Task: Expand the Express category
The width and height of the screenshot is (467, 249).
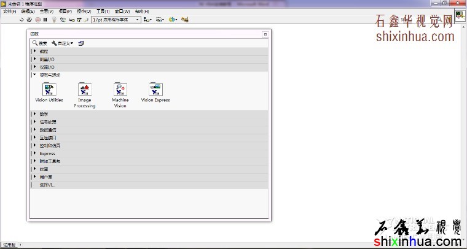Action: [x=34, y=153]
